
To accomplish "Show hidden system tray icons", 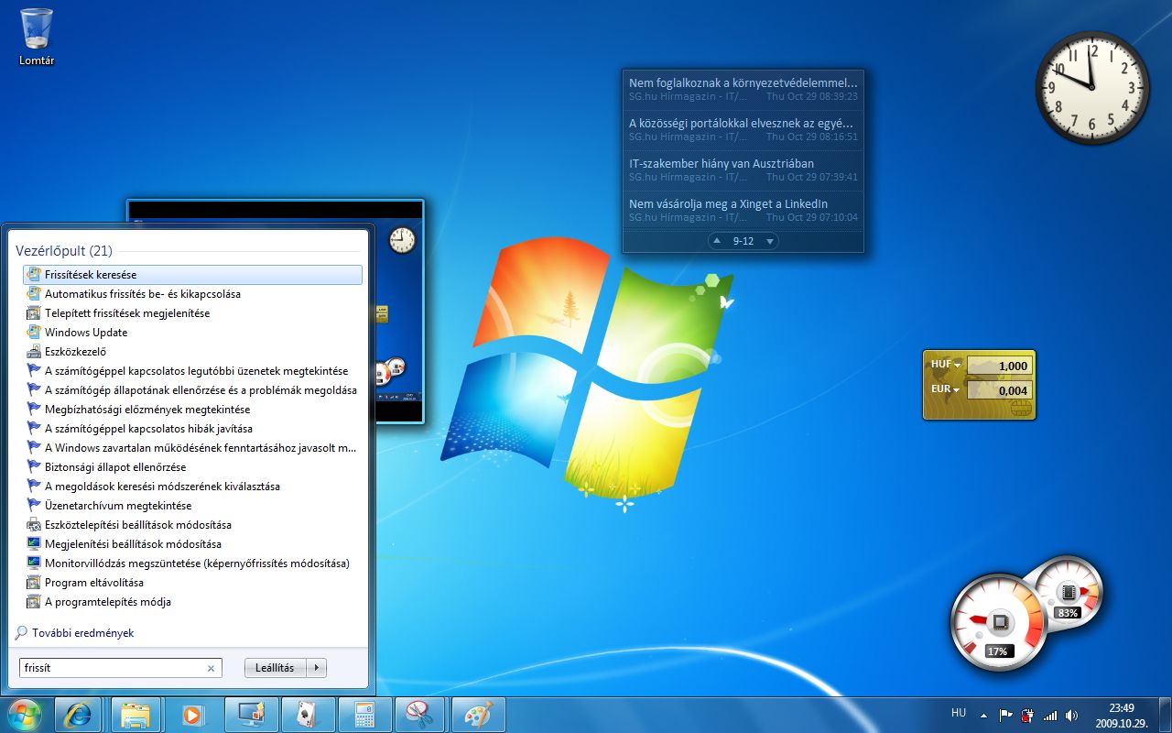I will pyautogui.click(x=984, y=715).
